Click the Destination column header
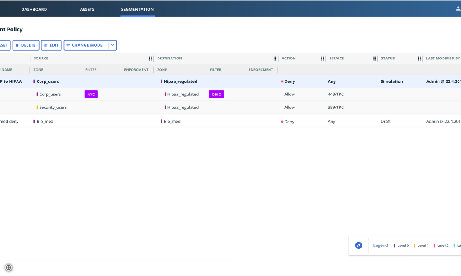 pyautogui.click(x=169, y=58)
